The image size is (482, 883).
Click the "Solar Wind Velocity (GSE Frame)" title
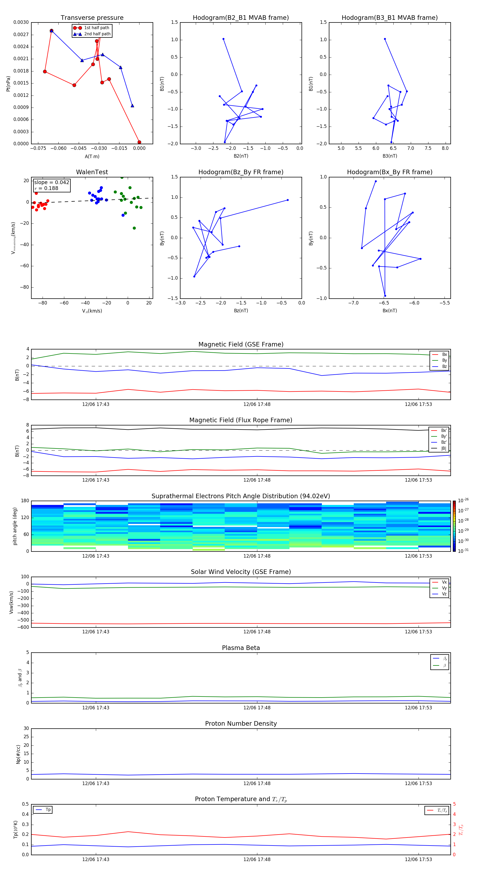(241, 572)
